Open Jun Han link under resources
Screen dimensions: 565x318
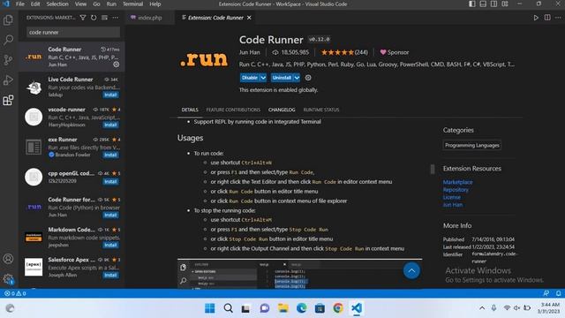coord(453,205)
